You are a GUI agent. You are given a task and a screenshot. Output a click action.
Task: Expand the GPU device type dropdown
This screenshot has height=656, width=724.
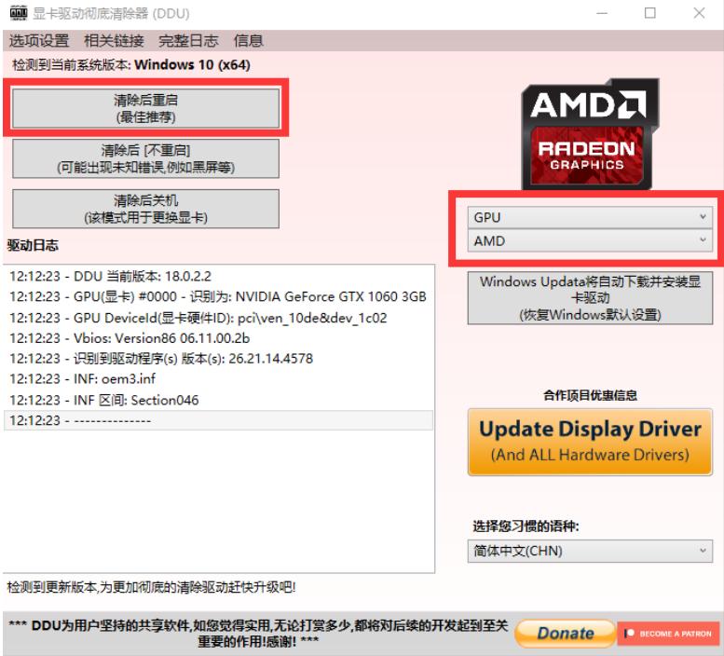pyautogui.click(x=590, y=217)
